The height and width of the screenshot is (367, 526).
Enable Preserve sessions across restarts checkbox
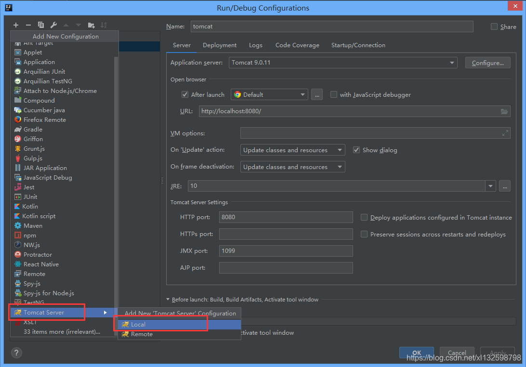pyautogui.click(x=364, y=234)
